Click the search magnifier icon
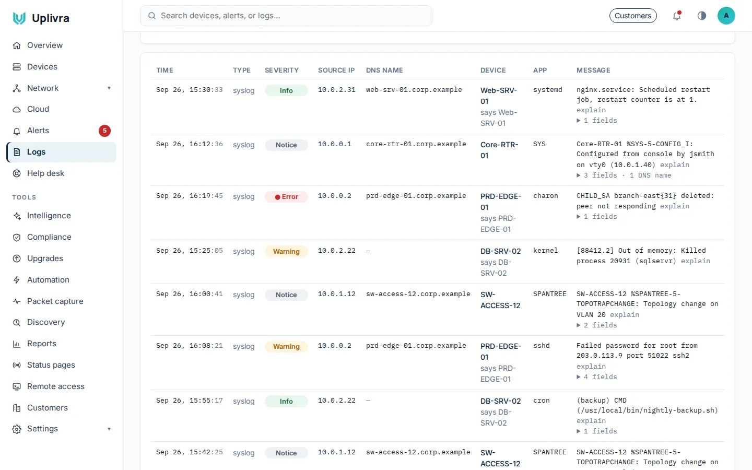752x470 pixels. click(x=152, y=16)
